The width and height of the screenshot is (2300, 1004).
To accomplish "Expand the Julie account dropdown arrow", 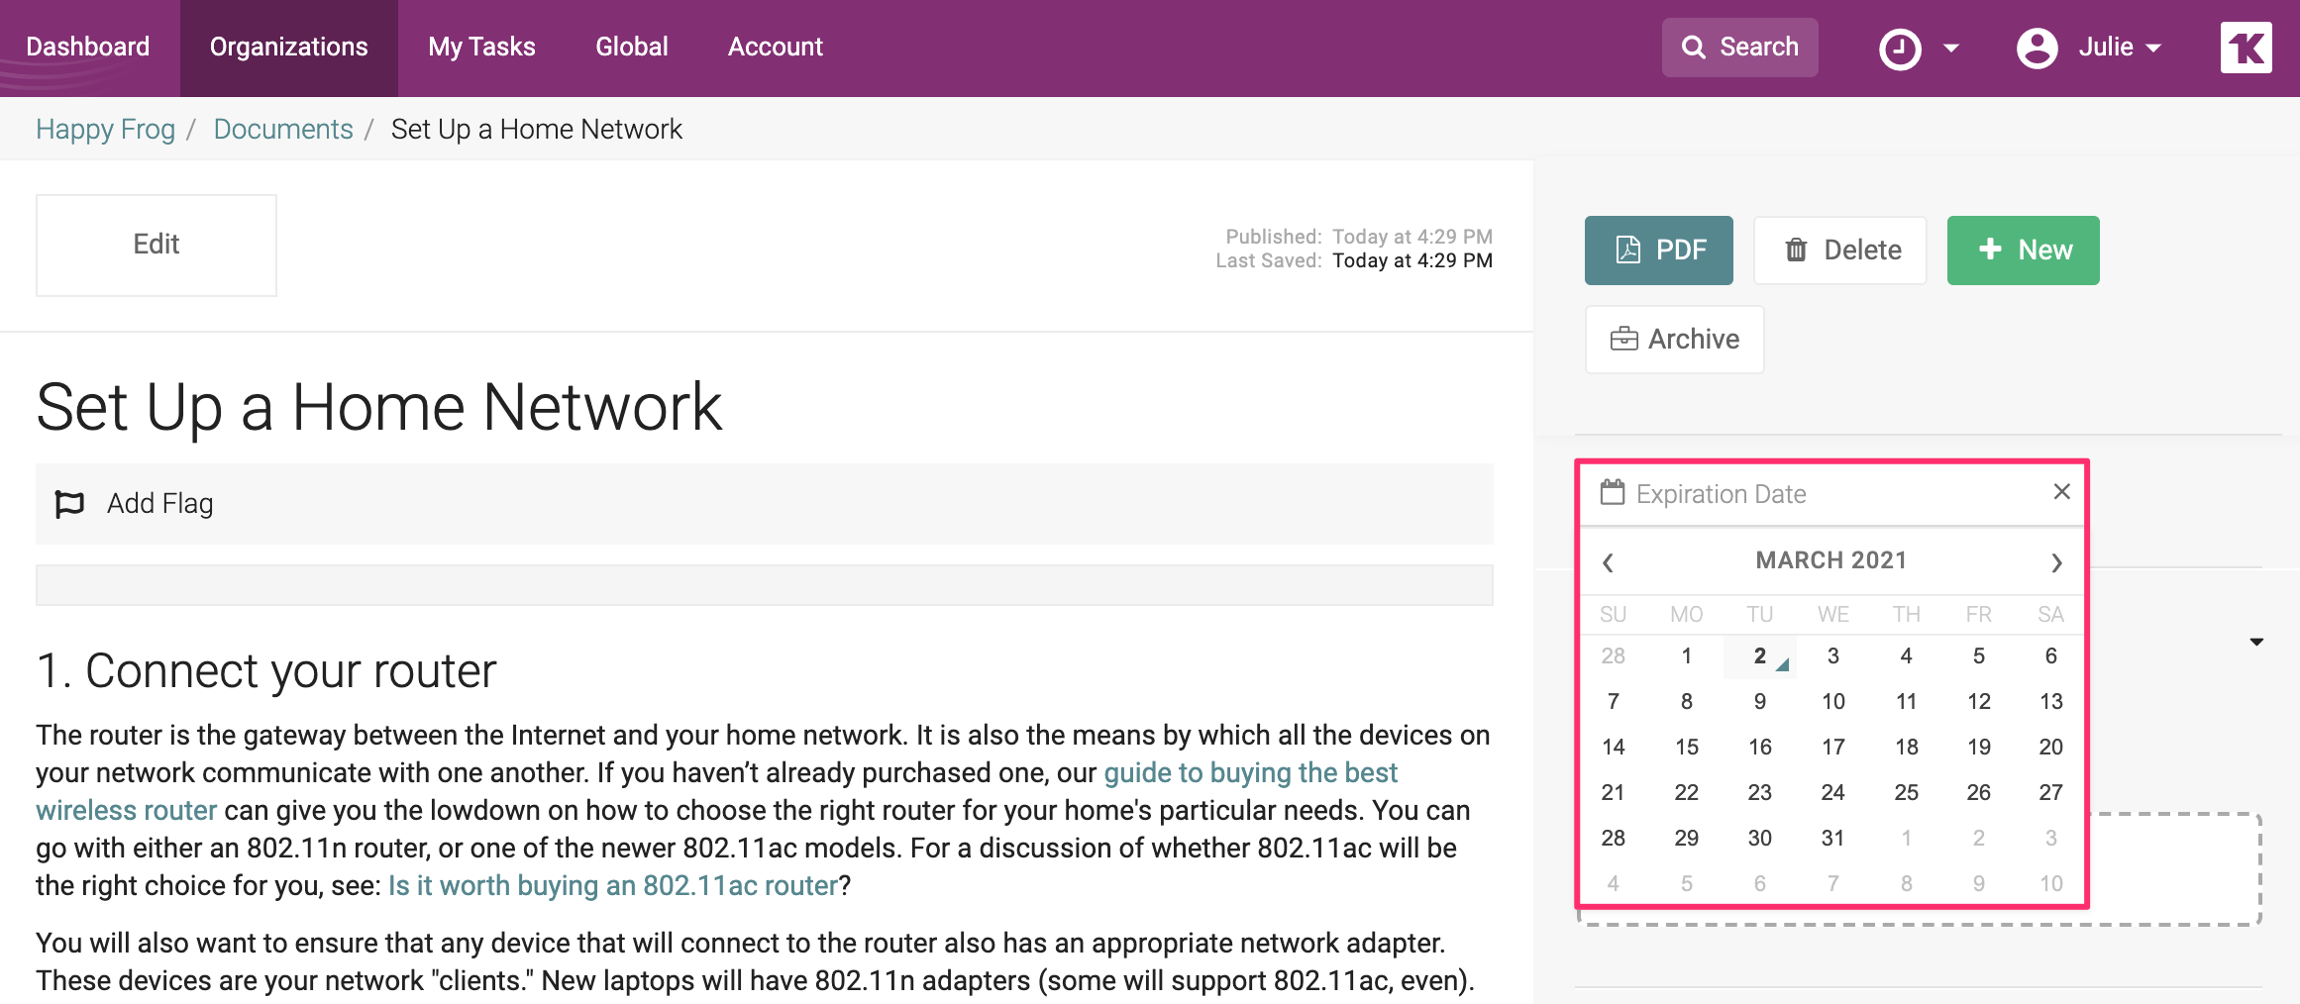I will coord(2153,49).
